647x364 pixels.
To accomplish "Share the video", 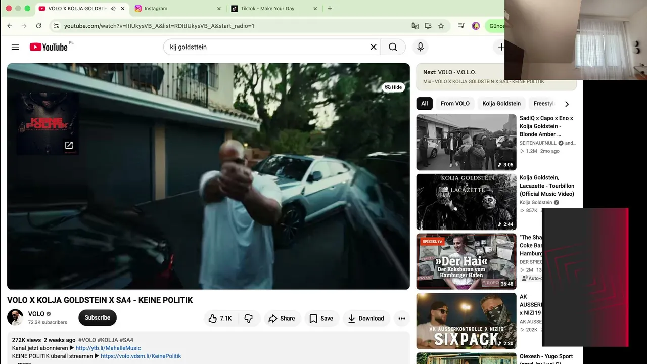I will [282, 318].
